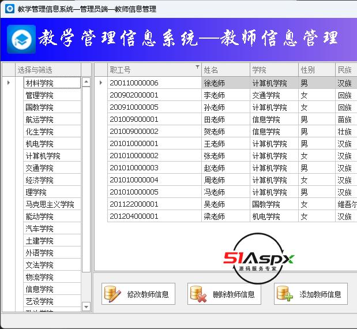Click the title bar application icon
Viewport: 357px width, 329px height.
(x=10, y=9)
